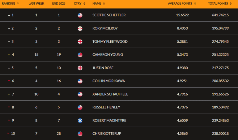This screenshot has height=140, width=238.
Task: Click Justin Rose's England flag icon
Action: (x=80, y=68)
